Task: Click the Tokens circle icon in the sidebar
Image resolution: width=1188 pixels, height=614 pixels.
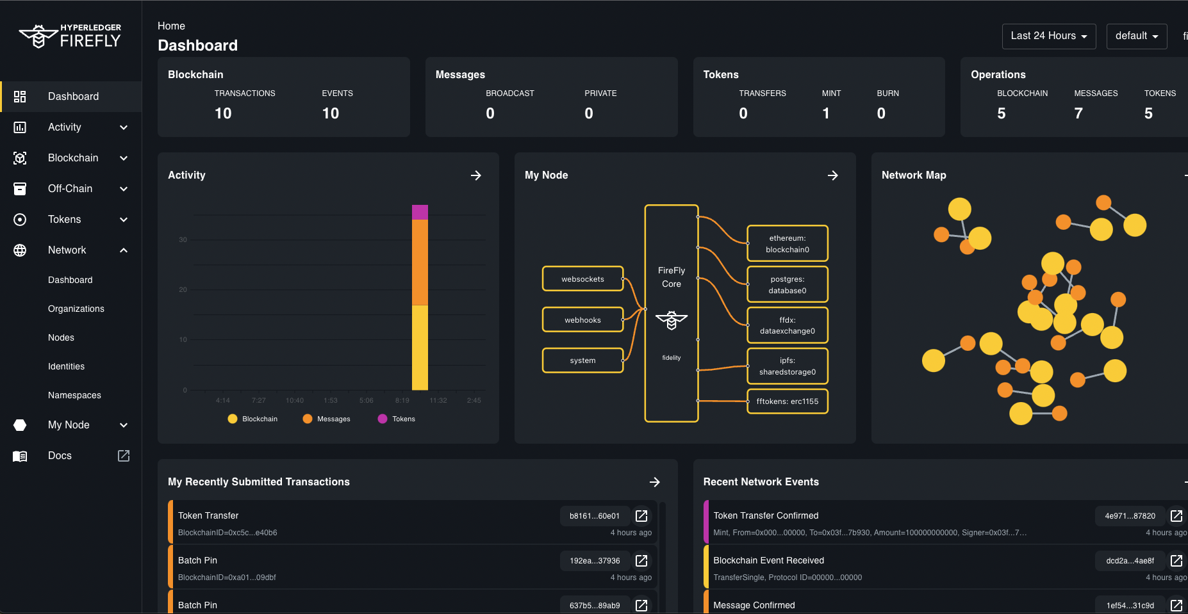Action: pyautogui.click(x=20, y=220)
